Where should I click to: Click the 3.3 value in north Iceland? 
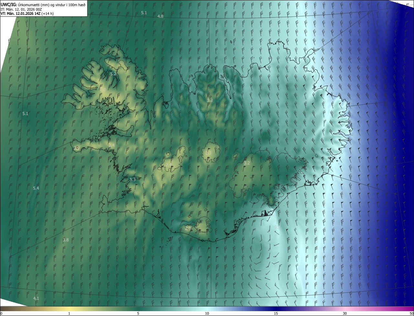click(210, 100)
